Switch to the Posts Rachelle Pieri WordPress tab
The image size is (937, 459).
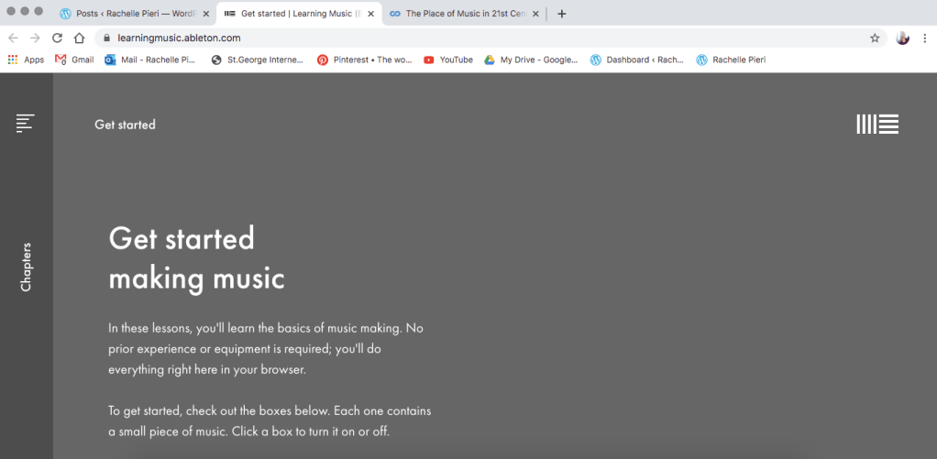pos(128,14)
